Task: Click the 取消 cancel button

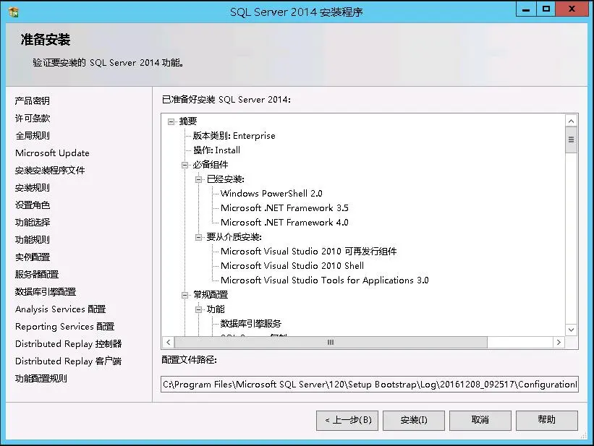Action: pos(480,420)
